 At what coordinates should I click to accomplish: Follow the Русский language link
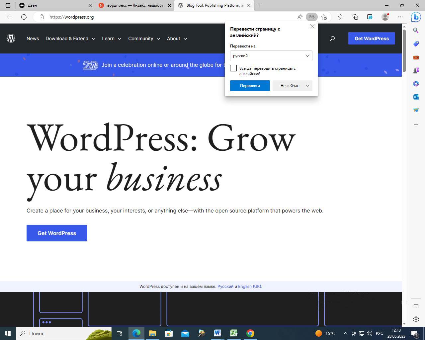(225, 287)
